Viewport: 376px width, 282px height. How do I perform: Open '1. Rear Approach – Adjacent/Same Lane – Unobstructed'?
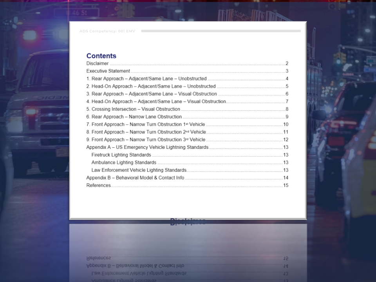[x=187, y=79]
